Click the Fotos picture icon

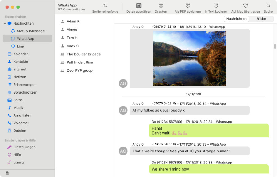(10, 100)
